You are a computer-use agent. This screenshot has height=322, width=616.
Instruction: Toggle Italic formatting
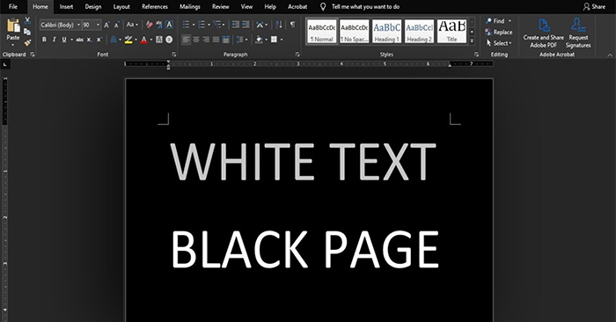tap(55, 40)
